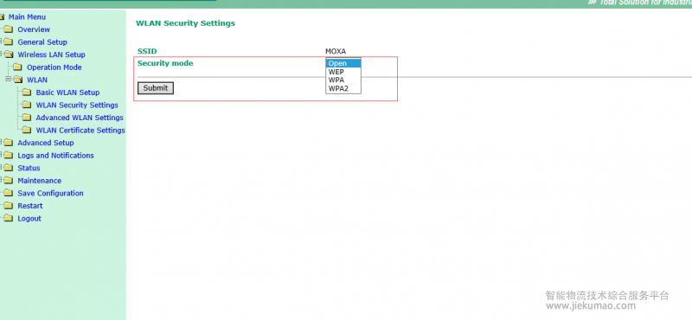The image size is (692, 320).
Task: Click the Save Configuration folder icon
Action: coord(8,194)
